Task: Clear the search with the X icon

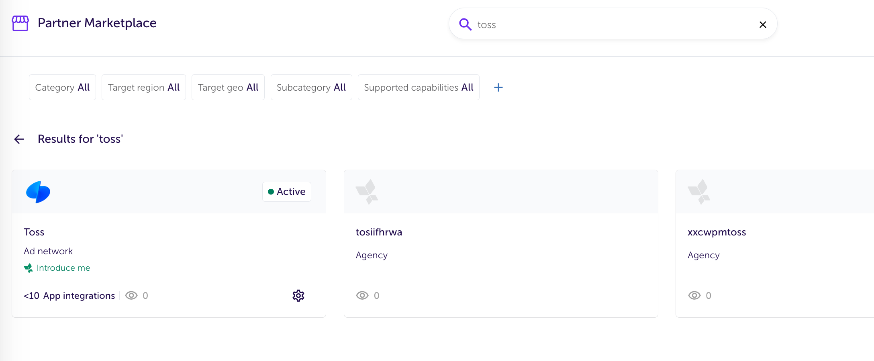Action: click(x=762, y=24)
